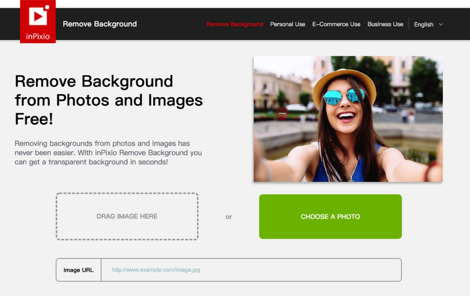Click the paragraph starting 'Removing backgrounds from photos'
The width and height of the screenshot is (470, 296).
108,153
